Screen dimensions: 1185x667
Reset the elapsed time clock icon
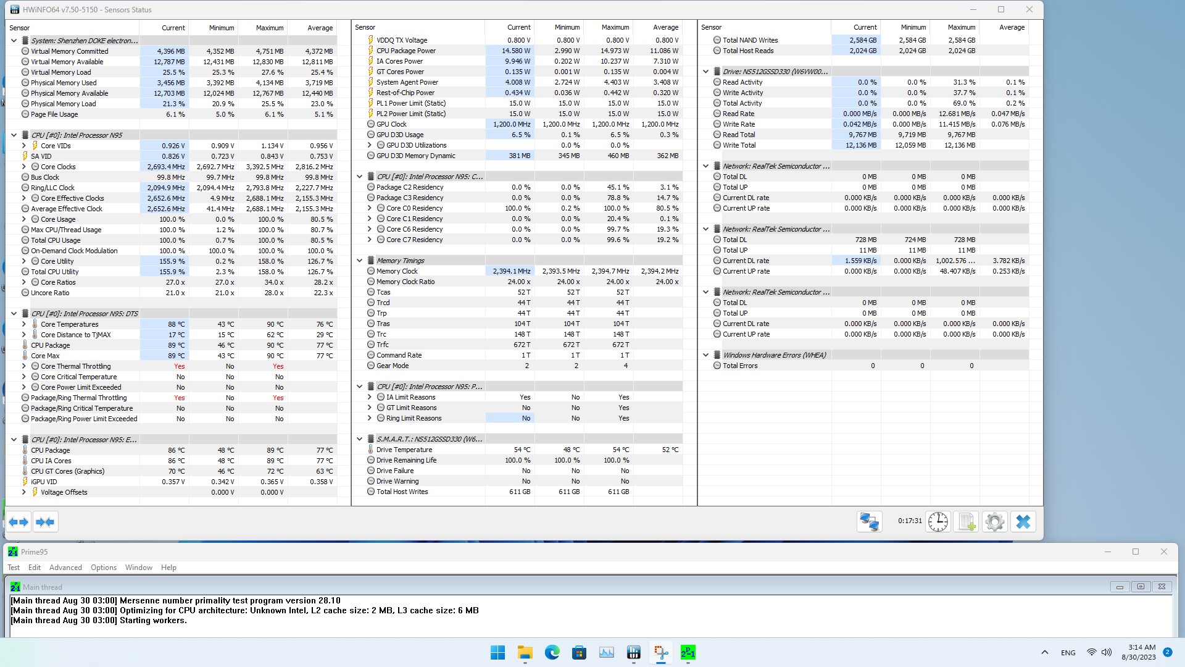click(x=938, y=522)
